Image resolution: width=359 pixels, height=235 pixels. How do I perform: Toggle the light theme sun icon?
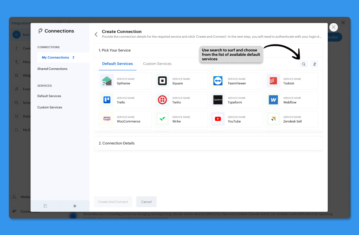(x=75, y=206)
